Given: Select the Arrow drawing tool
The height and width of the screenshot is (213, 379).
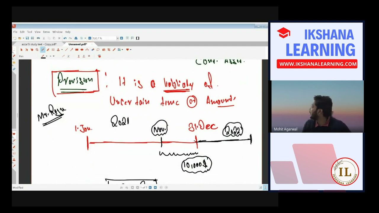Looking at the screenshot, I should [x=72, y=50].
